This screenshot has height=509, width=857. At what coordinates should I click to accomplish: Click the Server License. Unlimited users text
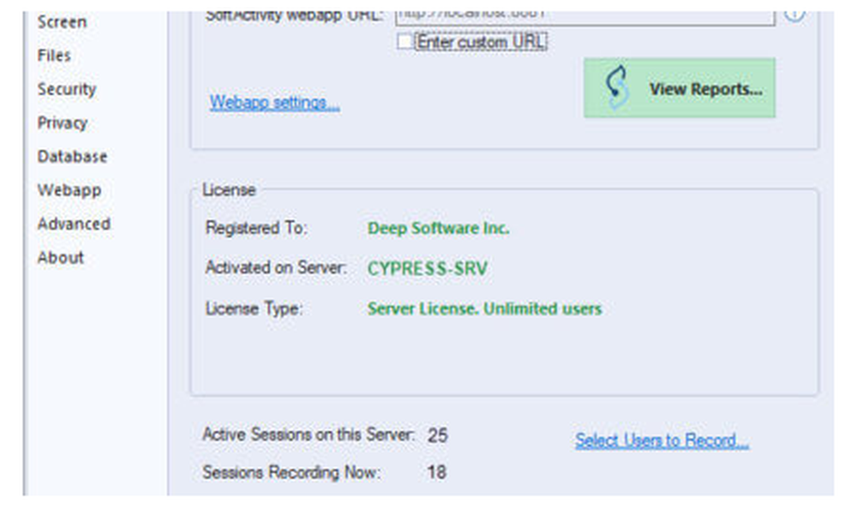pos(485,308)
